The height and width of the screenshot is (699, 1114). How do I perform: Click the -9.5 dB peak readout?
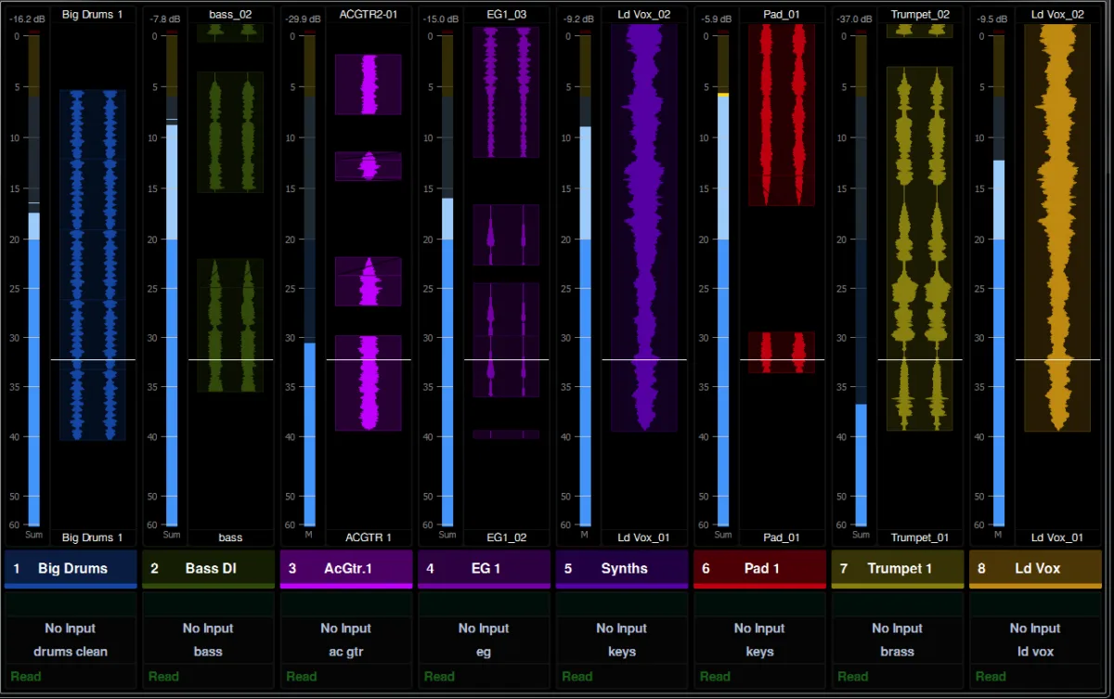[992, 18]
